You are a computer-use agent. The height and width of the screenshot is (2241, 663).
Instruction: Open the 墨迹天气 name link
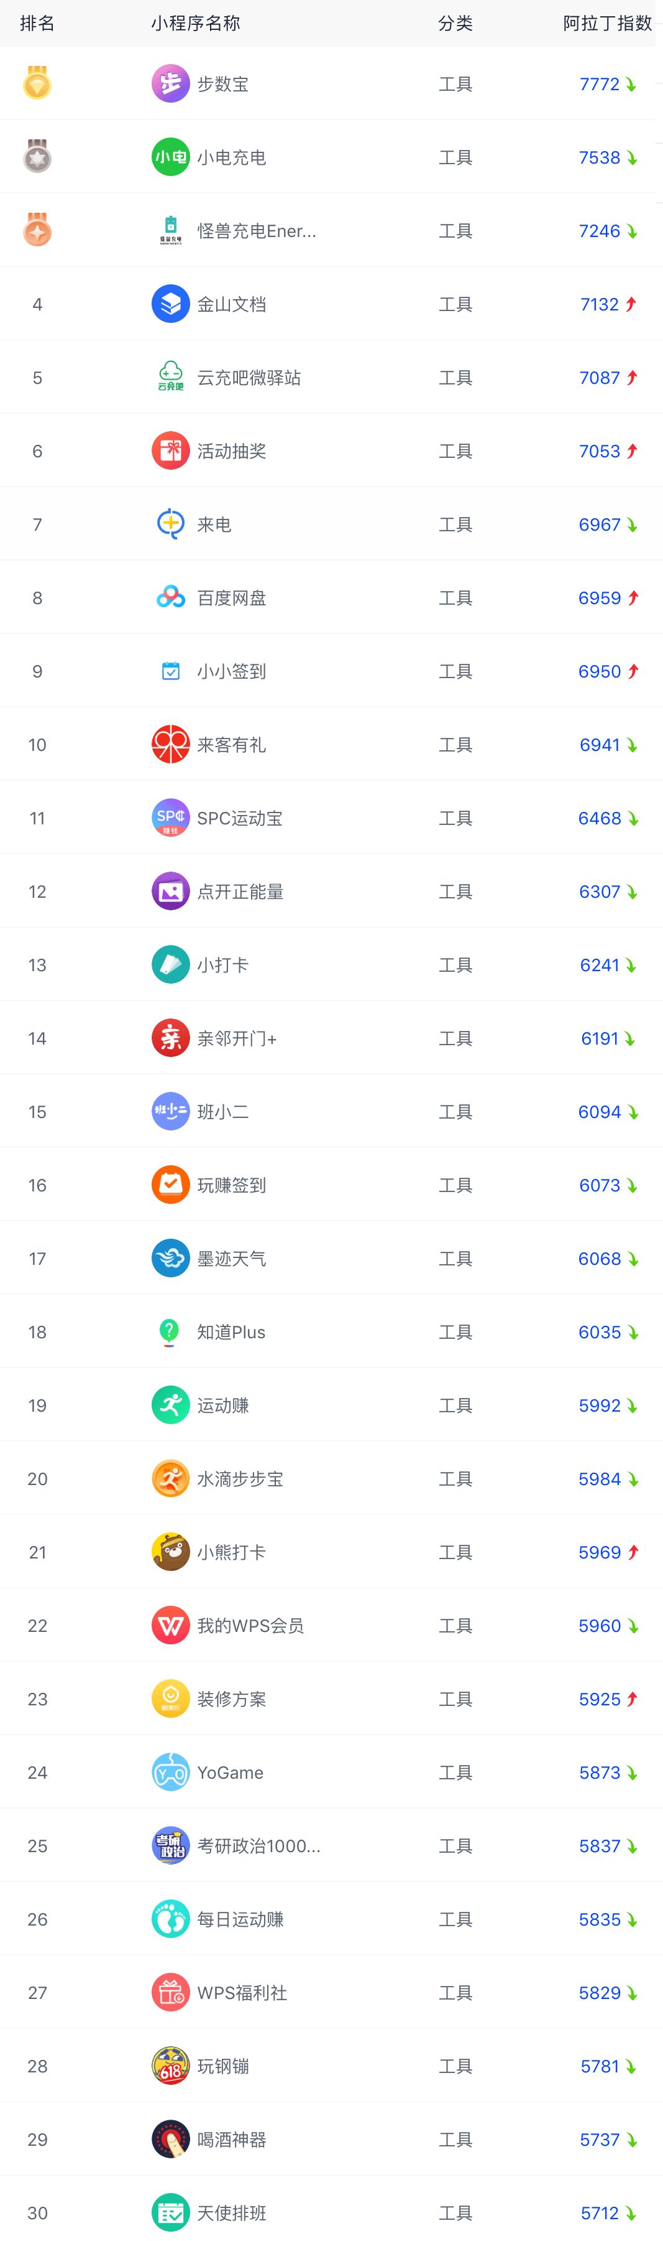pyautogui.click(x=232, y=1259)
